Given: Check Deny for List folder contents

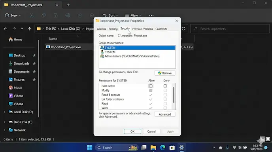Looking at the screenshot, I should 165,99.
